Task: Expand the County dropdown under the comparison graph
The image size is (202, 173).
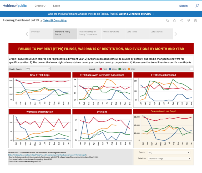Action: tap(169, 153)
